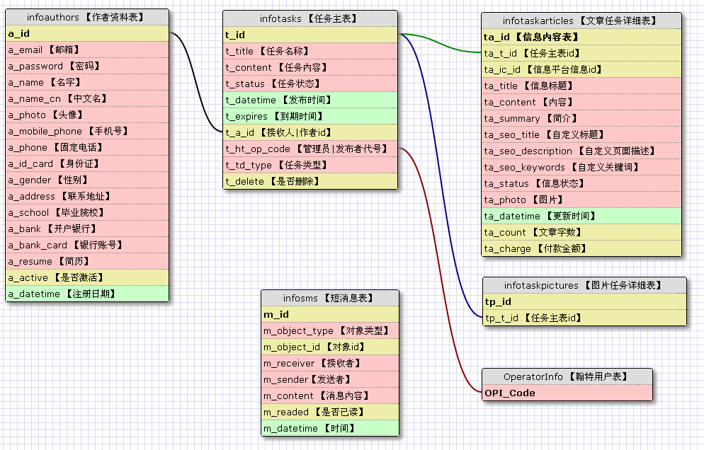
Task: Select the a_datetime field in infoauthors
Action: [x=87, y=294]
